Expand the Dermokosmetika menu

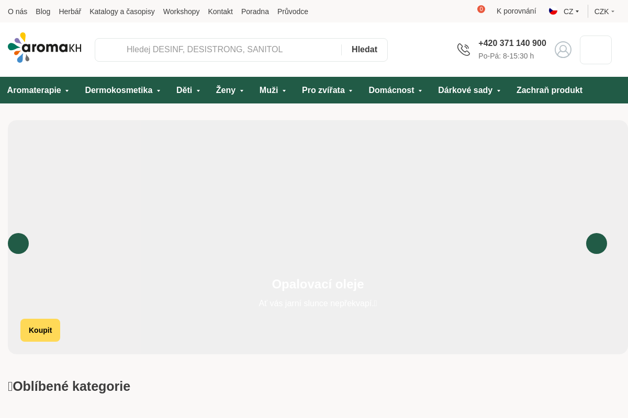pos(122,90)
